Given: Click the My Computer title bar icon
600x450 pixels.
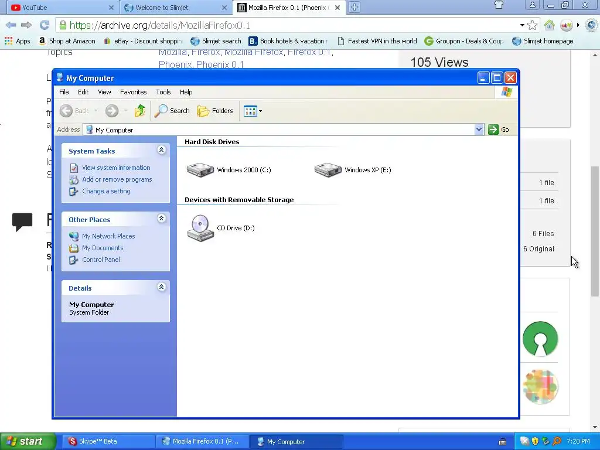Looking at the screenshot, I should [x=60, y=78].
